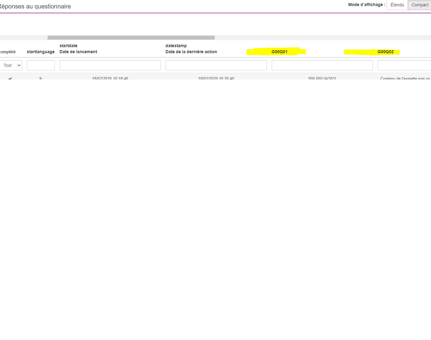Focus the startlanguage filter field

click(x=41, y=65)
